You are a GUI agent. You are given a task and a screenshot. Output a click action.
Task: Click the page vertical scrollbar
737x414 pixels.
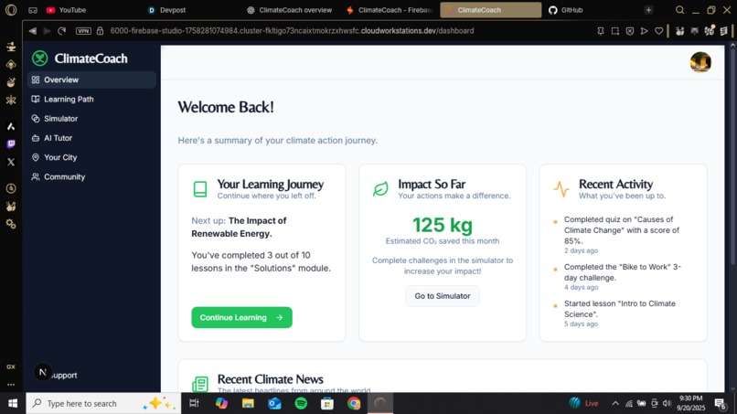pos(732,155)
